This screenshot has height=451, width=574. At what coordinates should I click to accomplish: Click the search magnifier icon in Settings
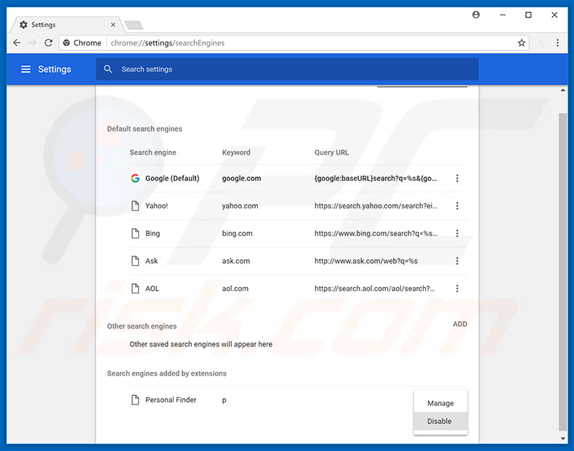click(x=108, y=69)
